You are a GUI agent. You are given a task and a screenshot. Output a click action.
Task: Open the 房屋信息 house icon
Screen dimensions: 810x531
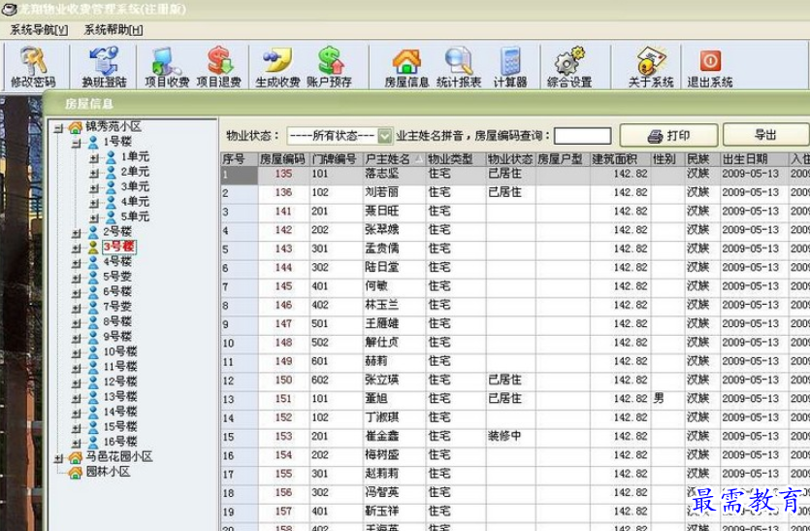click(x=406, y=67)
